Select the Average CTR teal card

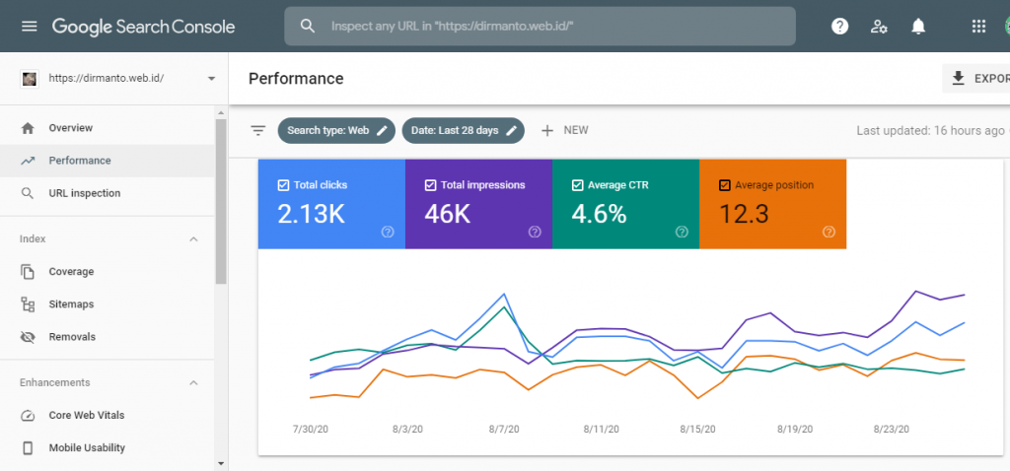tap(625, 204)
